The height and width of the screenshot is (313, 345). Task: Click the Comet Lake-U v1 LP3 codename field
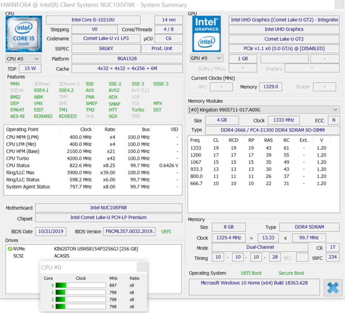(x=106, y=38)
